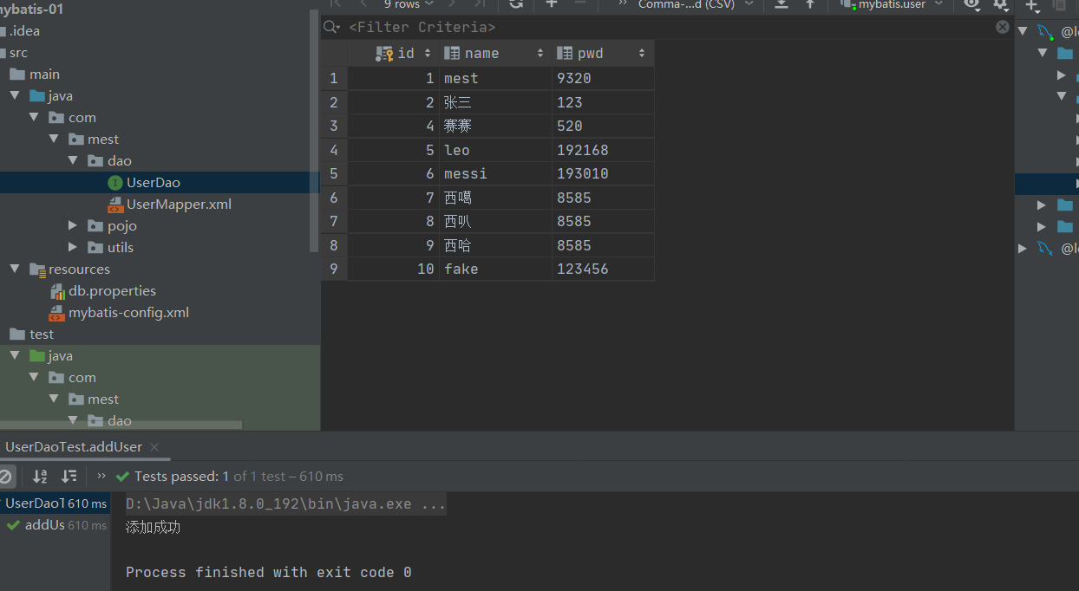Click 'Process finished with exit code 0'
The height and width of the screenshot is (591, 1079).
click(269, 572)
